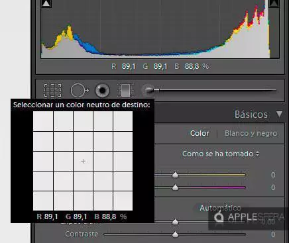Choose the Graduated Filter tool icon

[125, 90]
